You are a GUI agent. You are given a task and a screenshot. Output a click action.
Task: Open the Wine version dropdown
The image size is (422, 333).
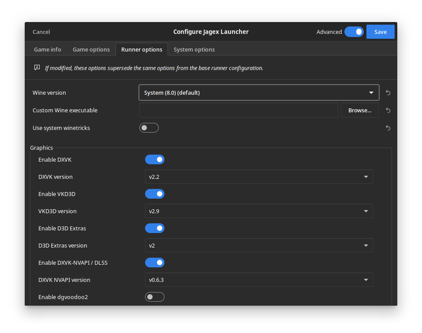(x=259, y=93)
